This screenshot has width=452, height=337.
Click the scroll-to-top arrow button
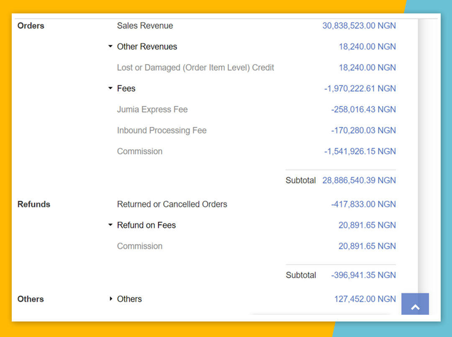[x=415, y=307]
